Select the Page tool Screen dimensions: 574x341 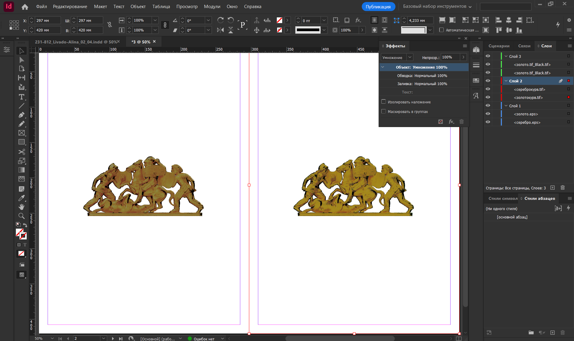tap(22, 69)
